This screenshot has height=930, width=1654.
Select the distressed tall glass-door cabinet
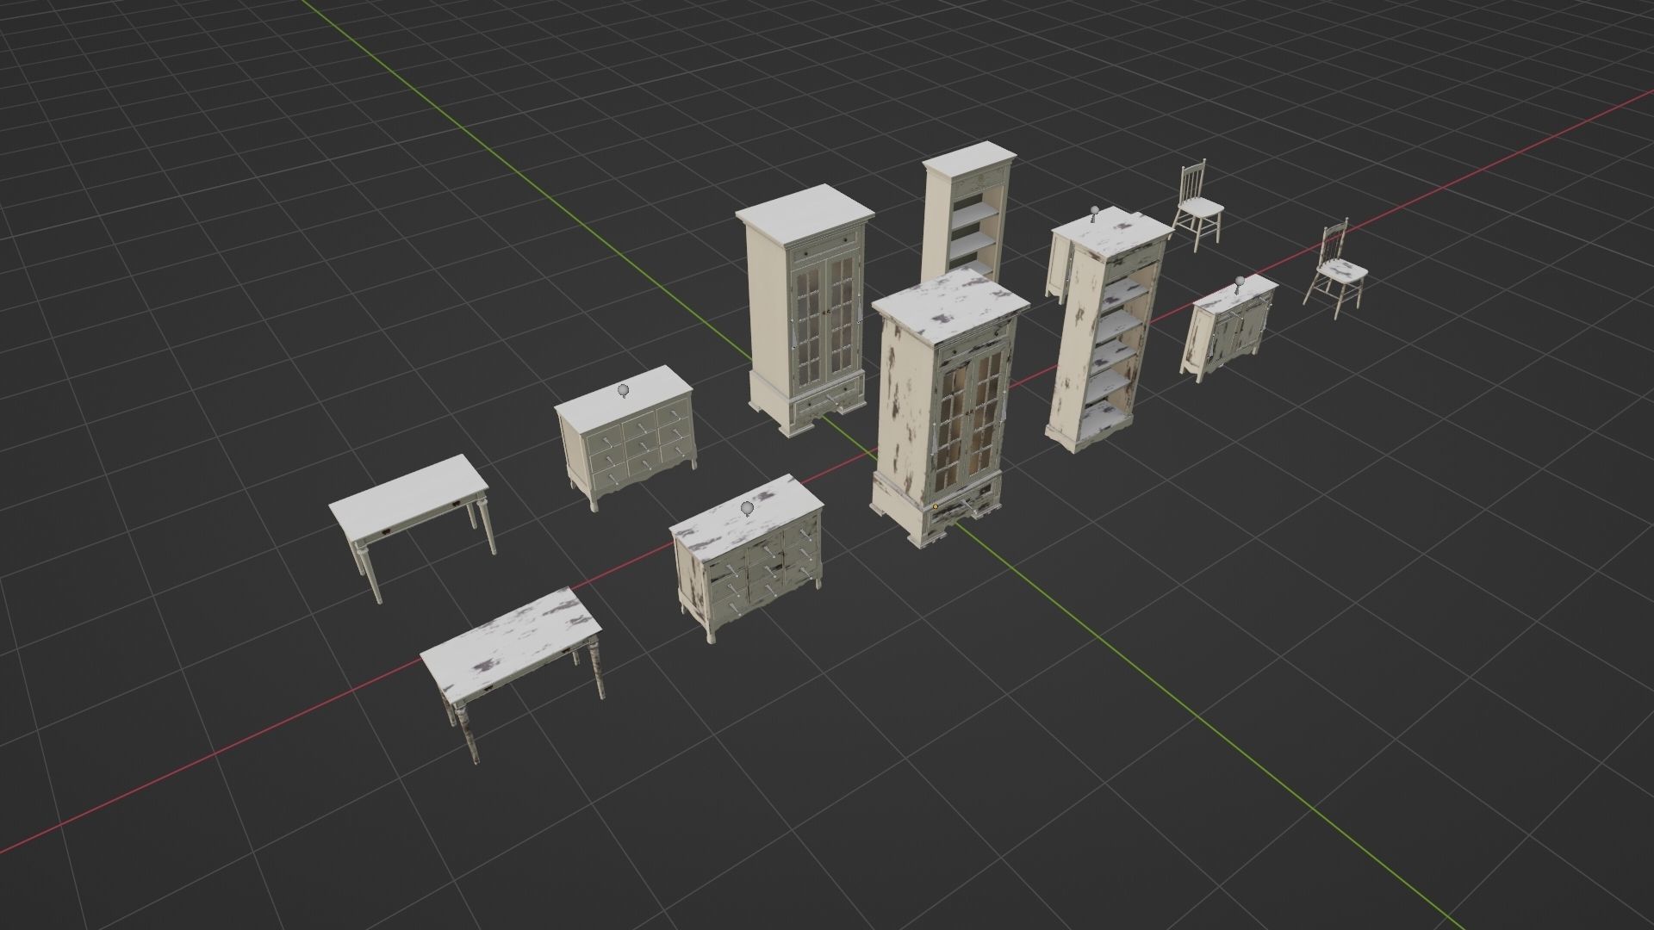(948, 405)
